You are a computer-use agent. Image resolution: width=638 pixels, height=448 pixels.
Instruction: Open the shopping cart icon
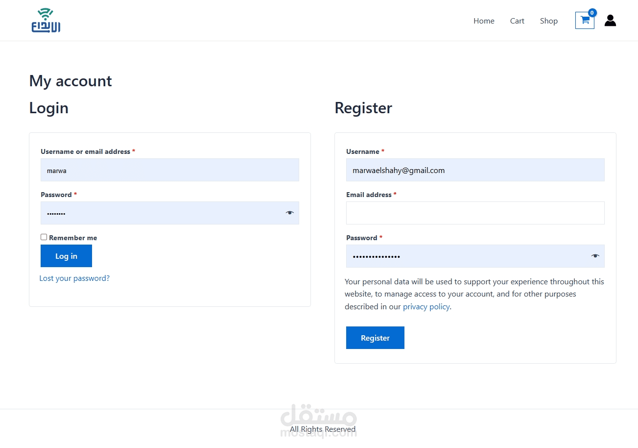[584, 21]
